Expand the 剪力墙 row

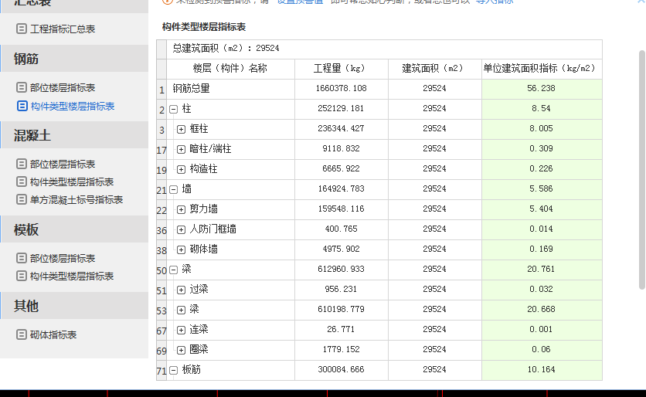click(181, 209)
